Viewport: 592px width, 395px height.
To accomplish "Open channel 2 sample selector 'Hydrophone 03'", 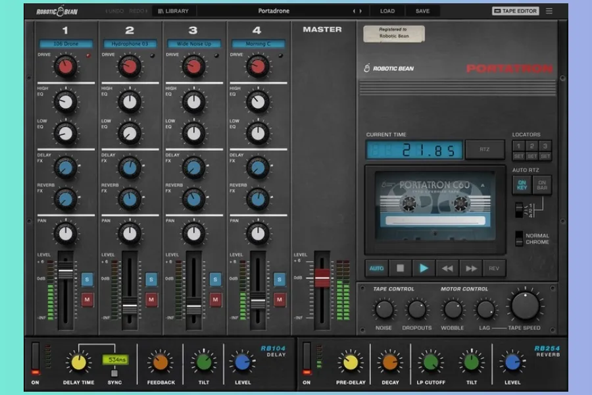I will click(x=130, y=44).
